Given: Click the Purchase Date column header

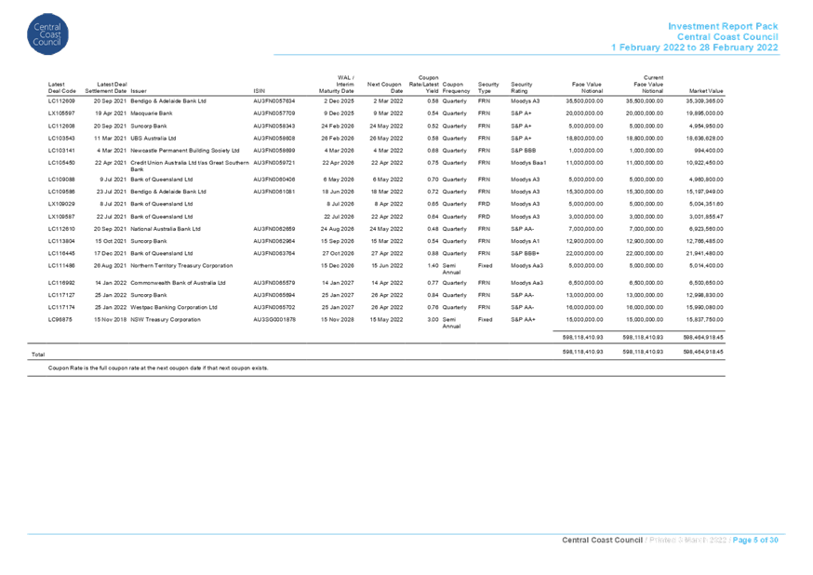Looking at the screenshot, I should [386, 86].
